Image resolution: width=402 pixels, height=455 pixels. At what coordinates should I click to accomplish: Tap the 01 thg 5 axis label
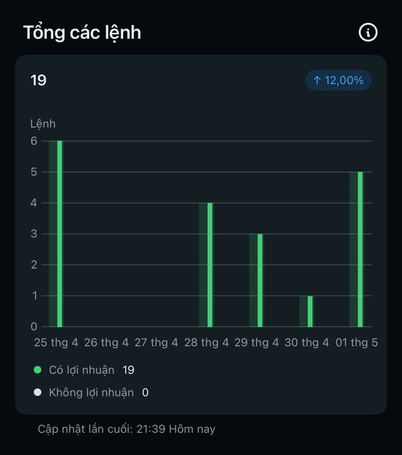[x=357, y=343]
